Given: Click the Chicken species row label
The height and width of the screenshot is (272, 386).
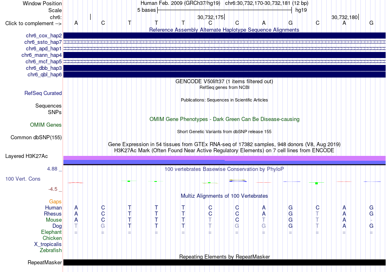Looking at the screenshot, I should (x=52, y=238).
